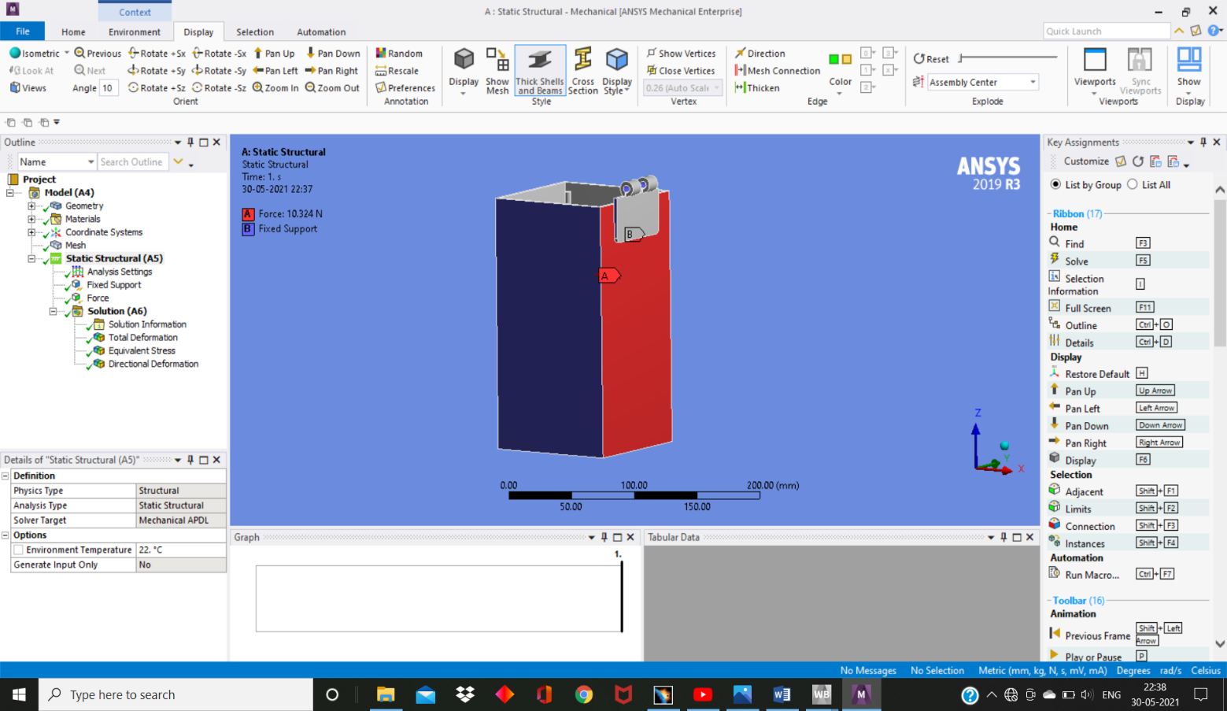Click Zoom In in the Orient group
The image size is (1227, 711).
(275, 88)
